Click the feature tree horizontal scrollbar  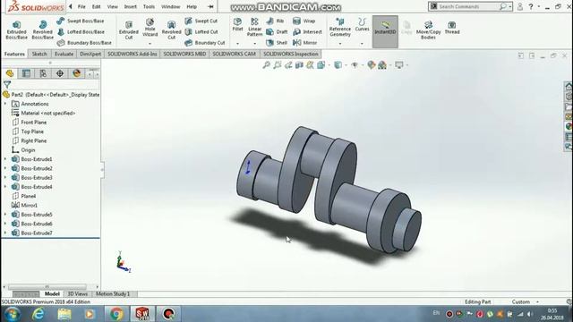click(47, 287)
